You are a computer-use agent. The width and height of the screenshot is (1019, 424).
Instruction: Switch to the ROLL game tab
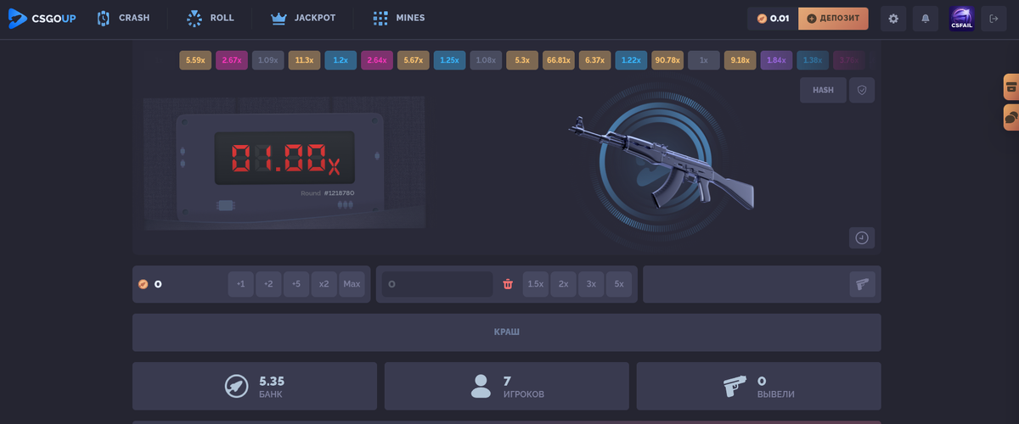(x=211, y=18)
